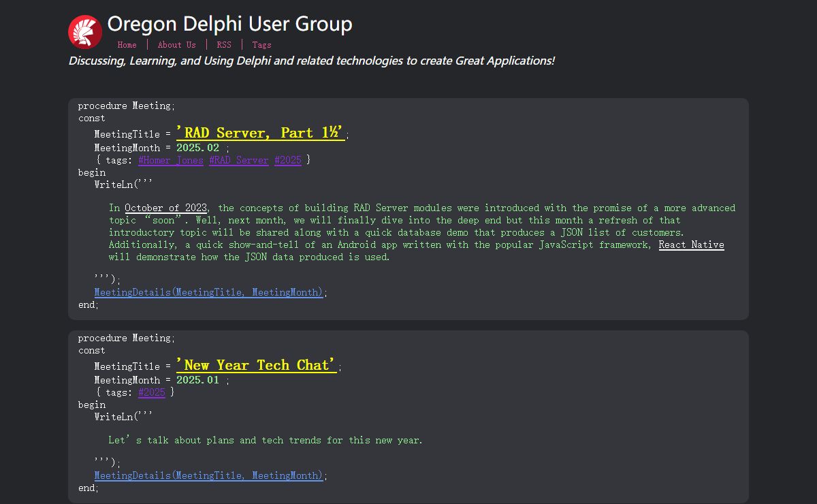Click the Oregon Delphi User Group title
This screenshot has width=817, height=504.
coord(229,24)
